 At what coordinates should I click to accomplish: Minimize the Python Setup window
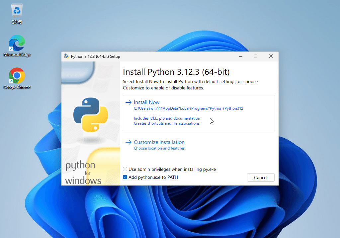[x=241, y=56]
